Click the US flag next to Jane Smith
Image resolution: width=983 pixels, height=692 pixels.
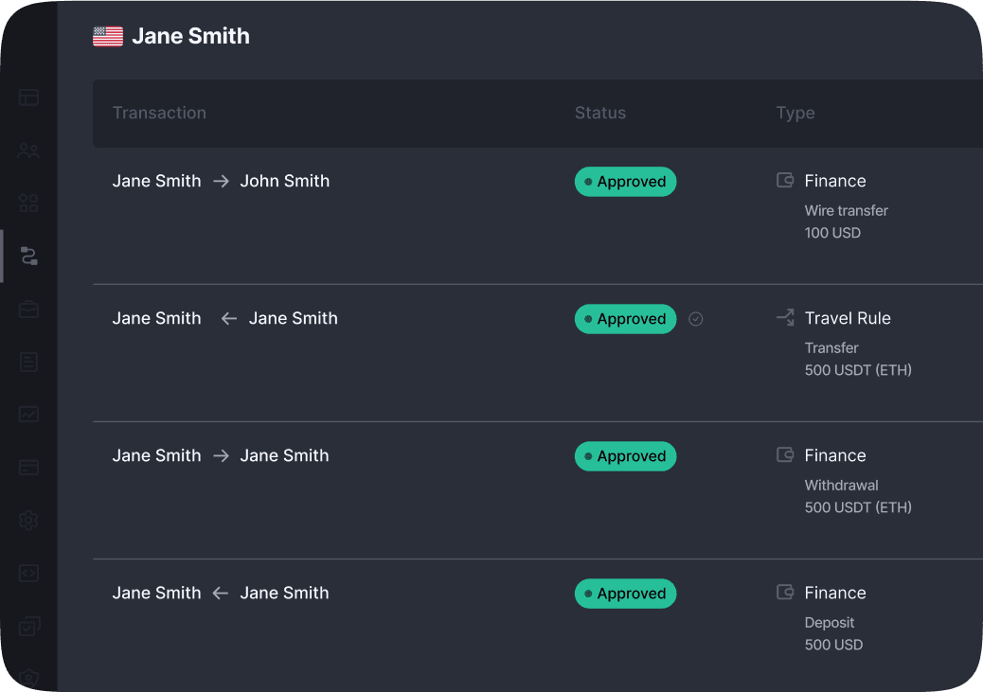coord(108,37)
